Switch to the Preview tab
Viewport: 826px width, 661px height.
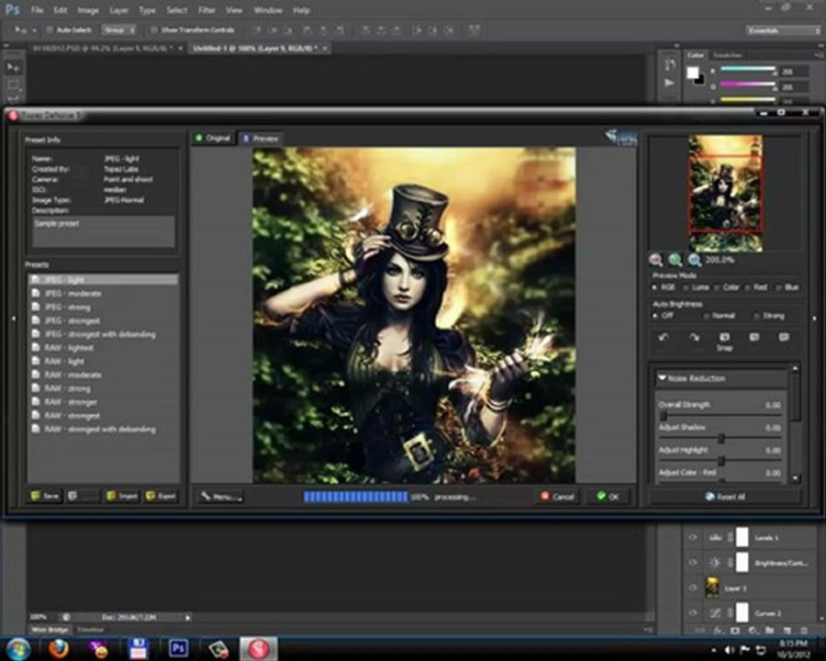click(262, 138)
